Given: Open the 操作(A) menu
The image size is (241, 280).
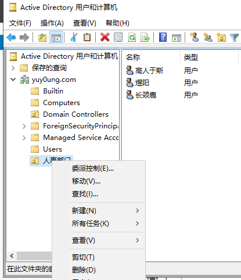Looking at the screenshot, I should tap(52, 23).
